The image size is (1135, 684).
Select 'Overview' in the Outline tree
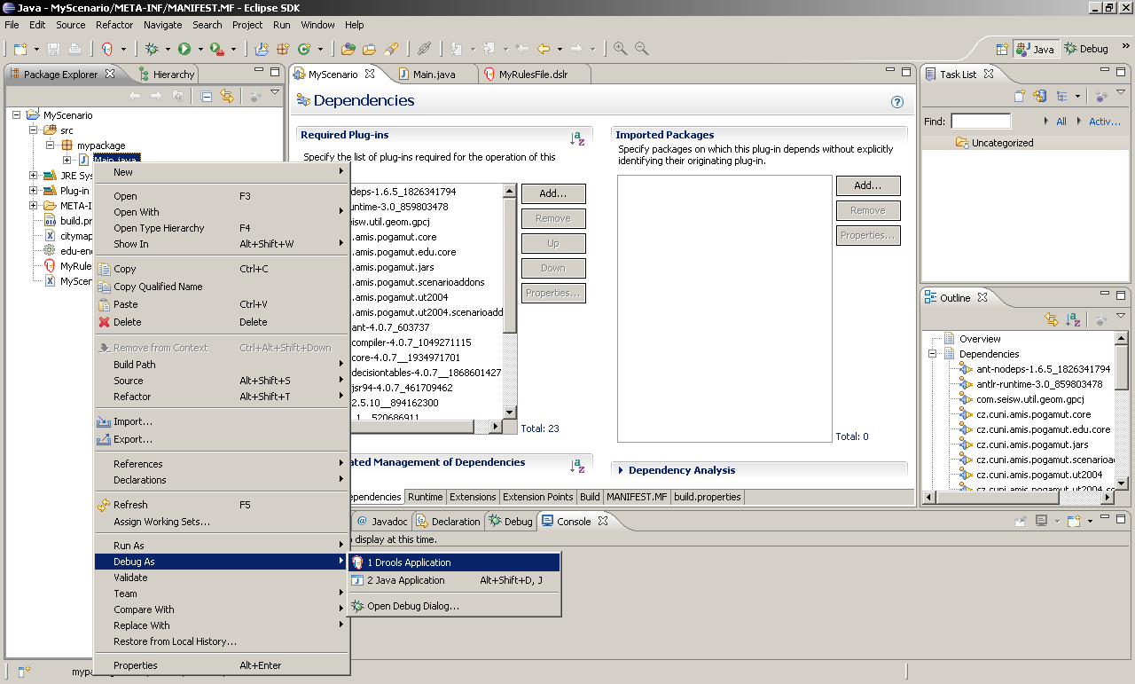tap(980, 339)
